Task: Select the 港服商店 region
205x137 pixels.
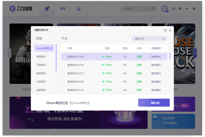Action: click(41, 57)
